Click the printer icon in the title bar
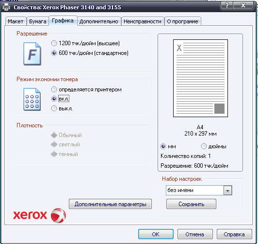Image resolution: width=258 pixels, height=244 pixels. click(x=6, y=7)
